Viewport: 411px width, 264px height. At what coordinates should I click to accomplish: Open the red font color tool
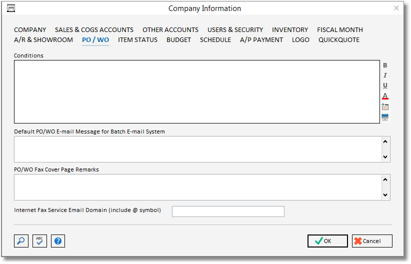click(385, 96)
